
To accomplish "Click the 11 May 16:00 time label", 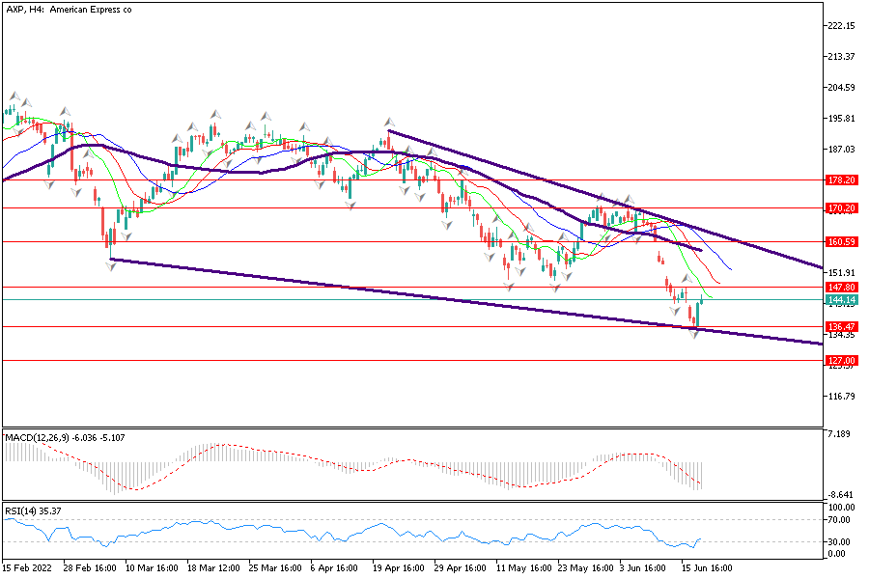I will pyautogui.click(x=523, y=570).
